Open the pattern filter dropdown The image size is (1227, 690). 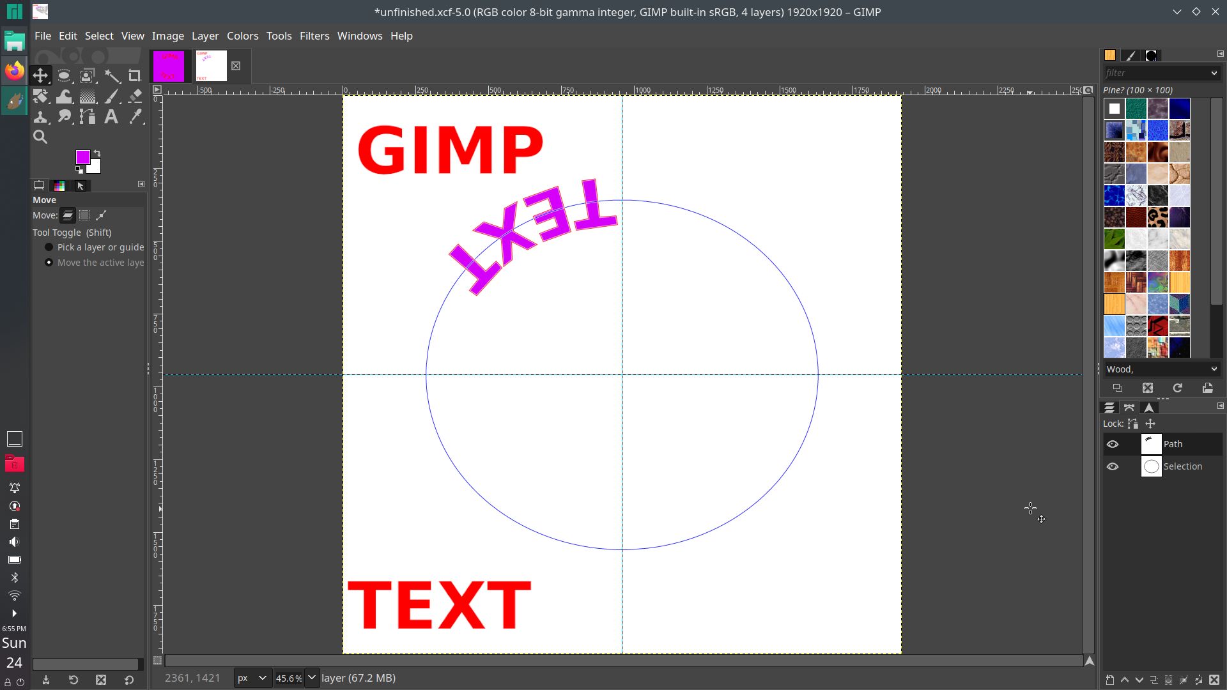[1214, 73]
